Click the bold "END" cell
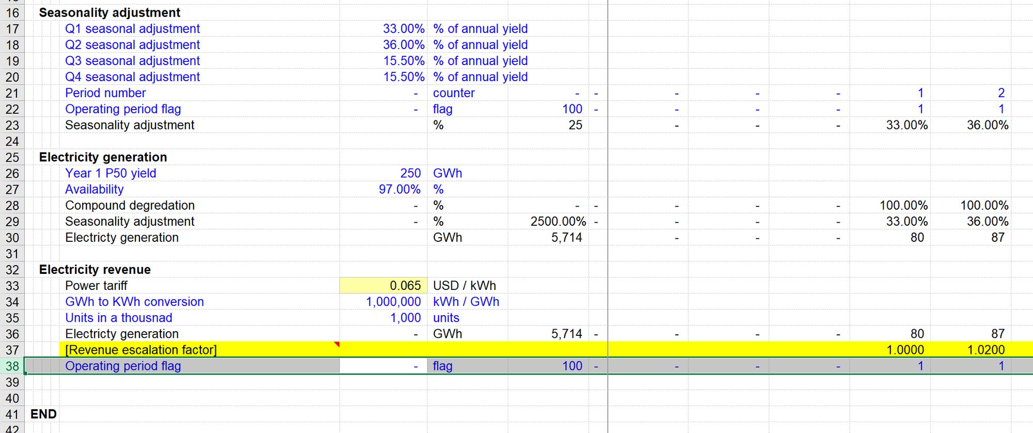Viewport: 1033px width, 433px height. tap(43, 414)
